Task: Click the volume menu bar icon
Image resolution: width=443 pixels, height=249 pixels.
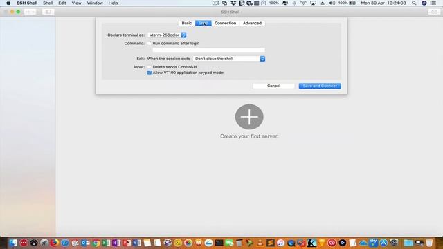Action: pos(332,3)
